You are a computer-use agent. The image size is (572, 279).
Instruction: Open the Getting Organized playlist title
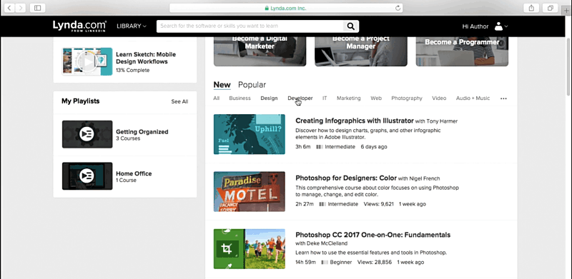pyautogui.click(x=142, y=132)
